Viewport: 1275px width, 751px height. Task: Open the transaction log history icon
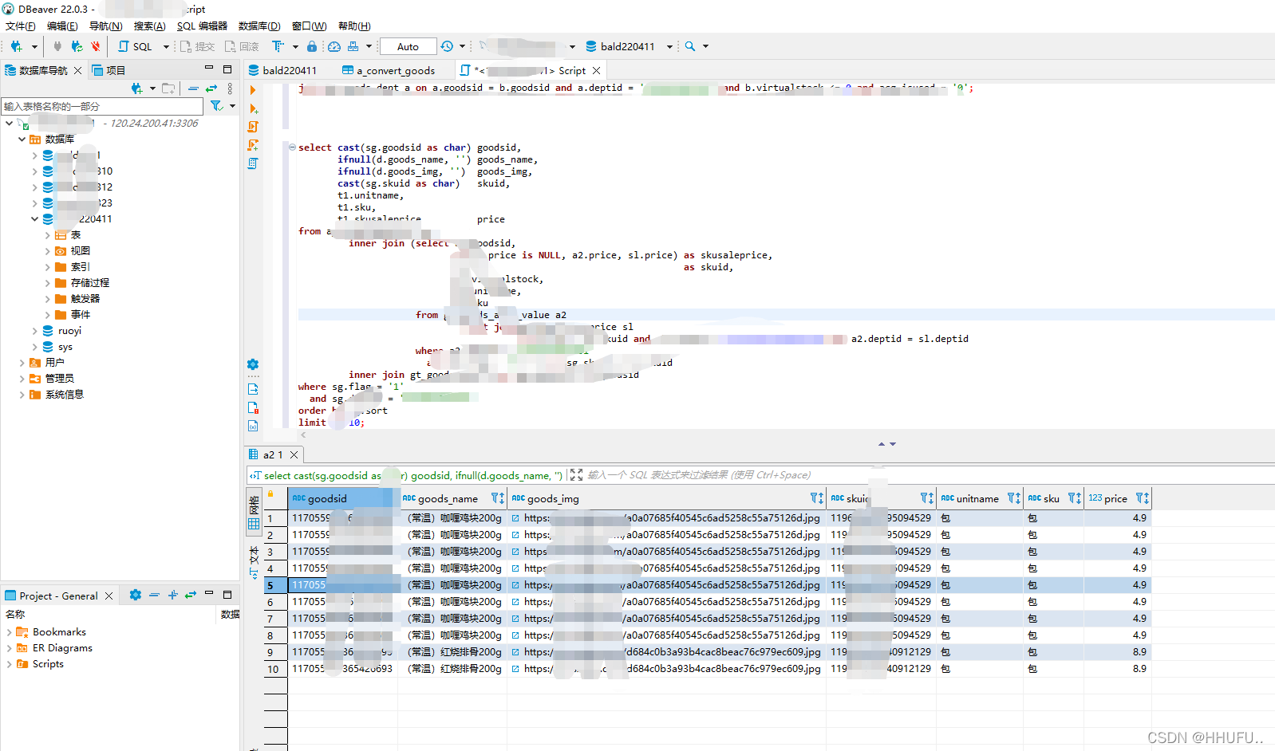tap(447, 46)
